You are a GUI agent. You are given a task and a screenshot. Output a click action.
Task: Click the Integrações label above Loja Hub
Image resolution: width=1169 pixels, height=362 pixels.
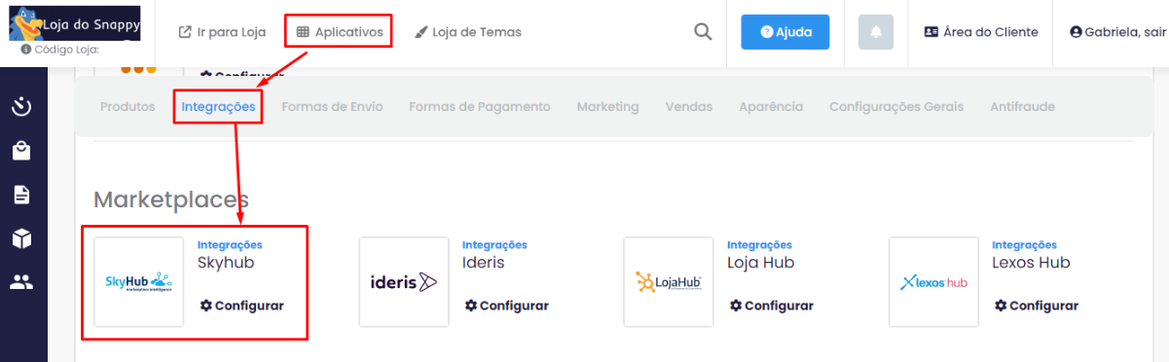759,245
